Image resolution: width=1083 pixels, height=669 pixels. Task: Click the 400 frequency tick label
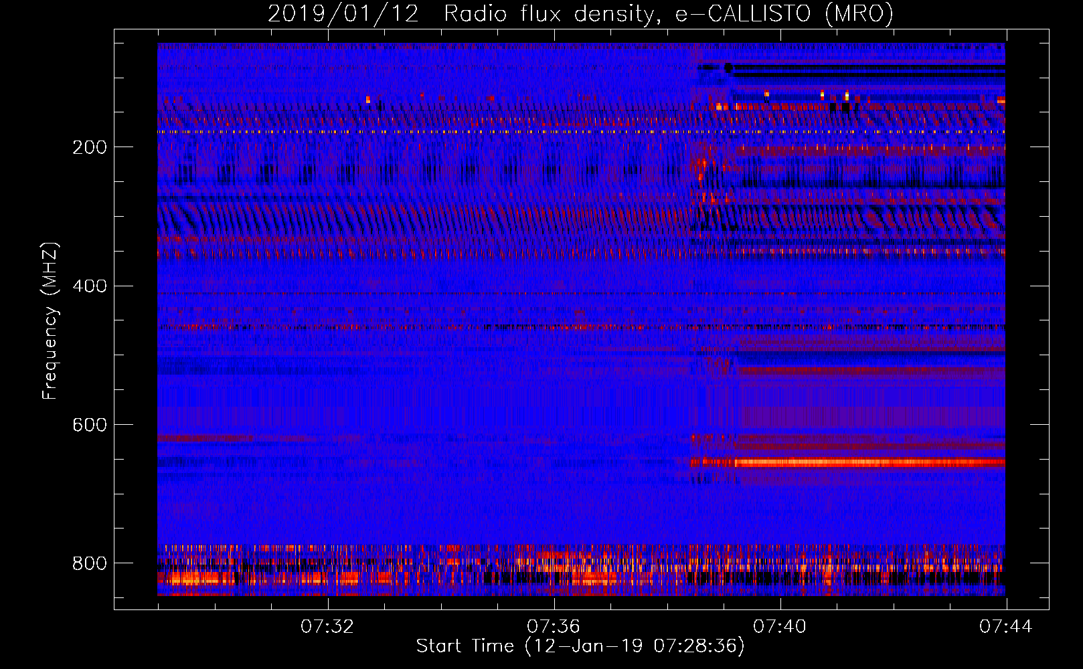tap(89, 286)
